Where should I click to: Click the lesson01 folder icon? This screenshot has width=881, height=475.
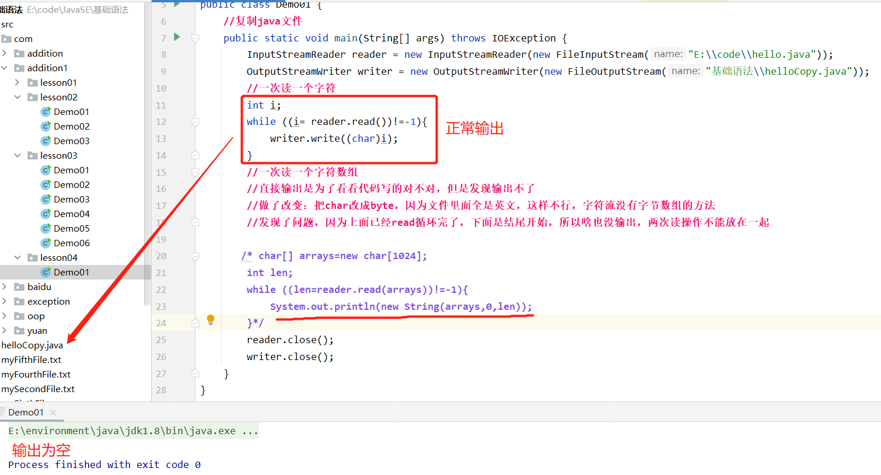33,82
